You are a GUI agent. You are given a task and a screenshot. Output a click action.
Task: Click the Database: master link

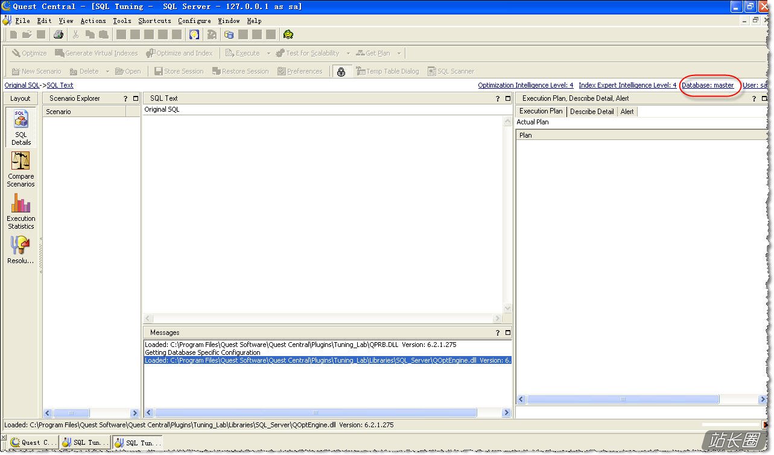tap(708, 85)
